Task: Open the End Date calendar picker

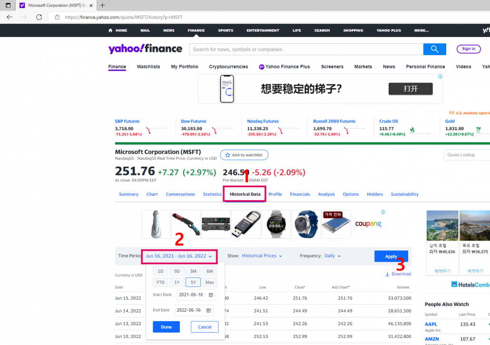Action: tap(205, 310)
